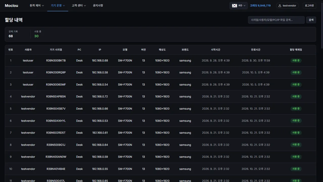The width and height of the screenshot is (323, 182).
Task: Open the 고객 센터 dropdown
Action: [79, 6]
